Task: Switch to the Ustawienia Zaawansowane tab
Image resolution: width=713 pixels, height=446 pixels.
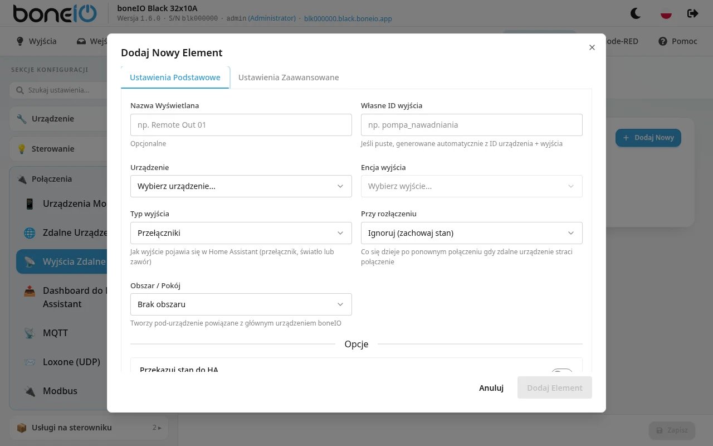Action: (x=289, y=77)
